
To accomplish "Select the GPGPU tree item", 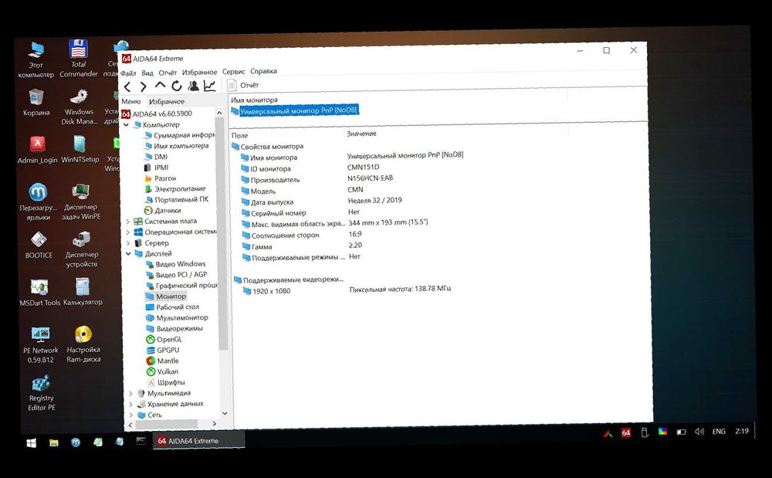I will [163, 351].
